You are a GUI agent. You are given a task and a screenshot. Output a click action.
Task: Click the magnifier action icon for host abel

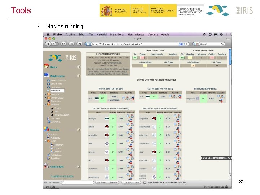[x=124, y=98]
